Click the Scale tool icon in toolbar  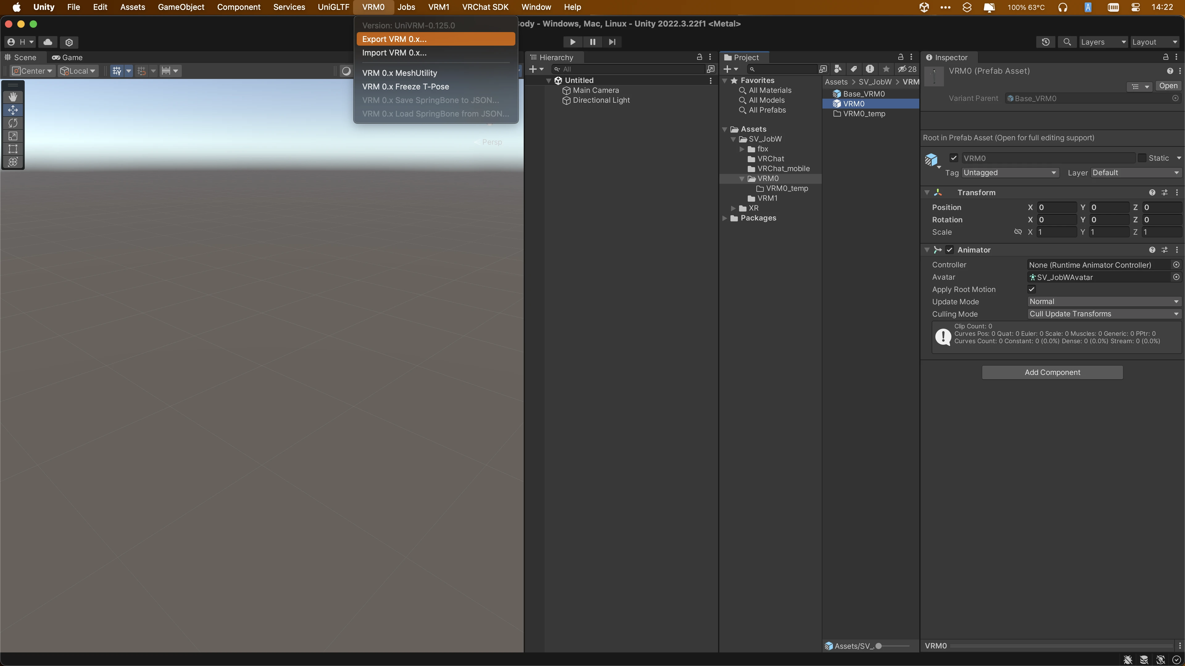click(12, 135)
